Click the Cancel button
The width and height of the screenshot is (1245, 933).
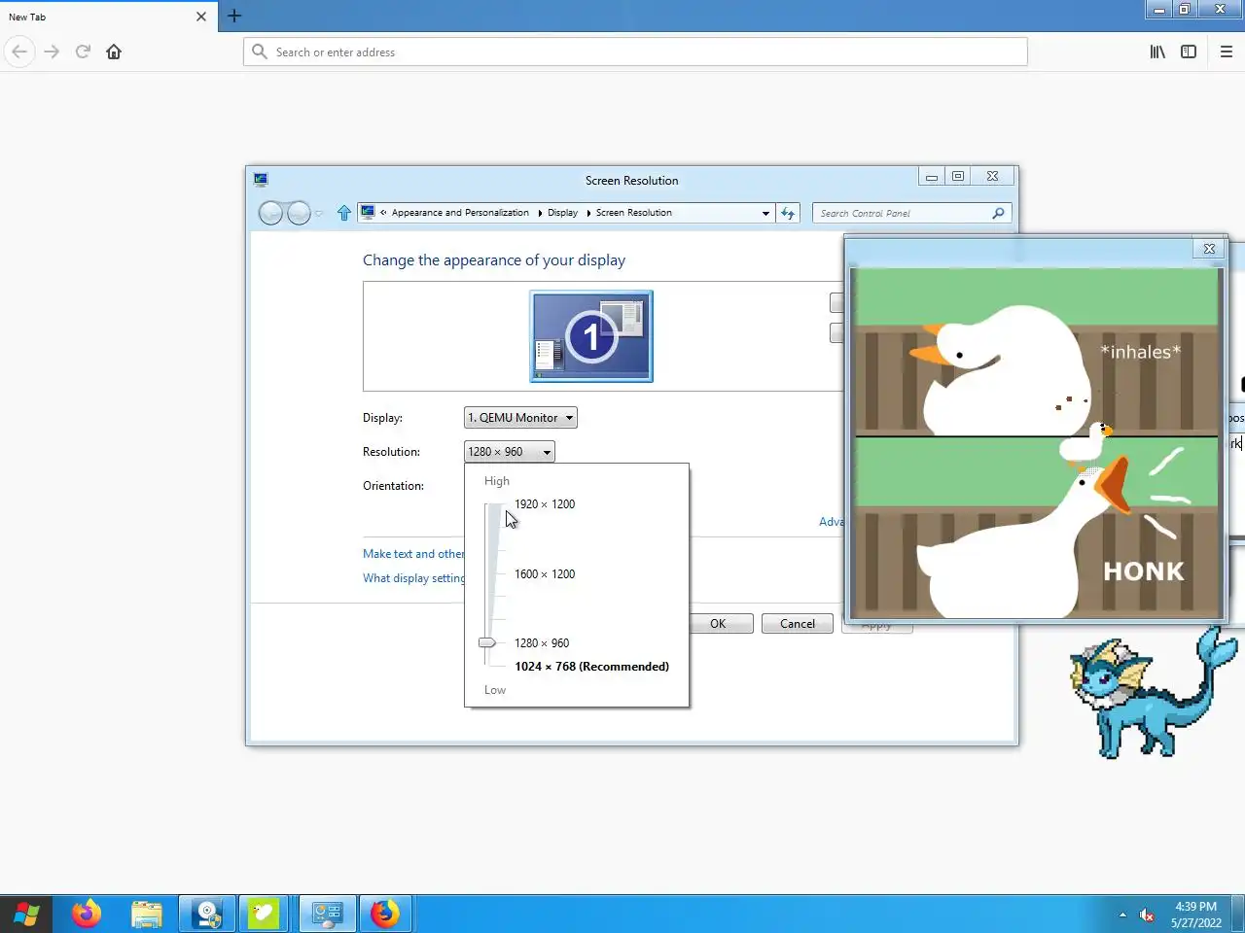[798, 624]
